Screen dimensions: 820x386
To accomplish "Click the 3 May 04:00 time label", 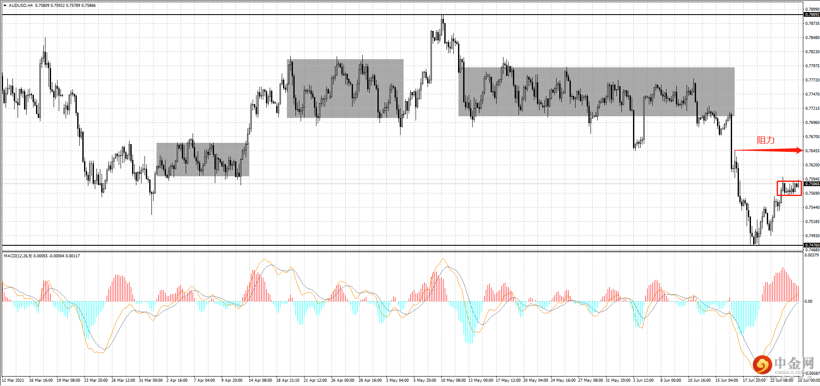I will 397,380.
